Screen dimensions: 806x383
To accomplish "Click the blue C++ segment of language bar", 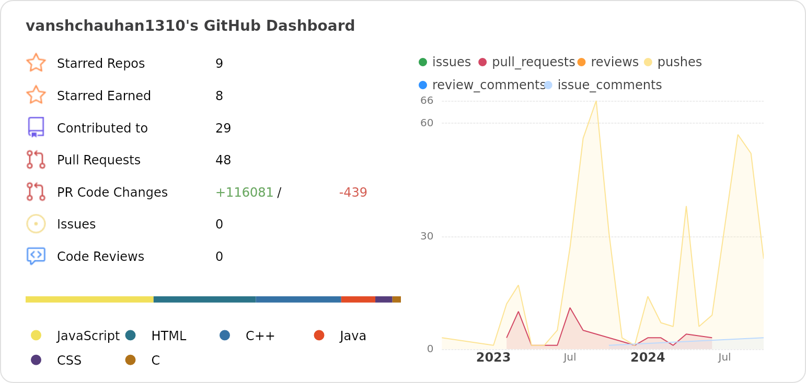I will click(298, 300).
